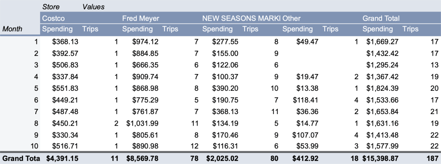This screenshot has width=441, height=164.
Task: Click New Seasons spending cell $390.20
Action: (225, 88)
